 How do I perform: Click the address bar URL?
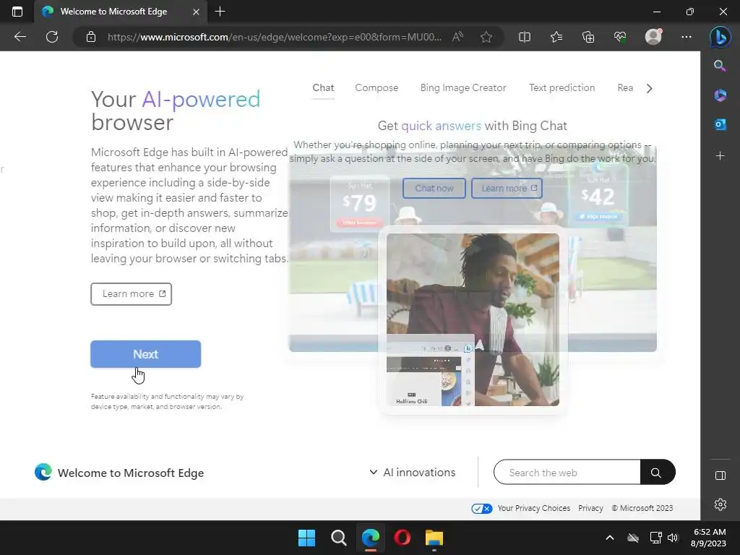click(x=275, y=37)
